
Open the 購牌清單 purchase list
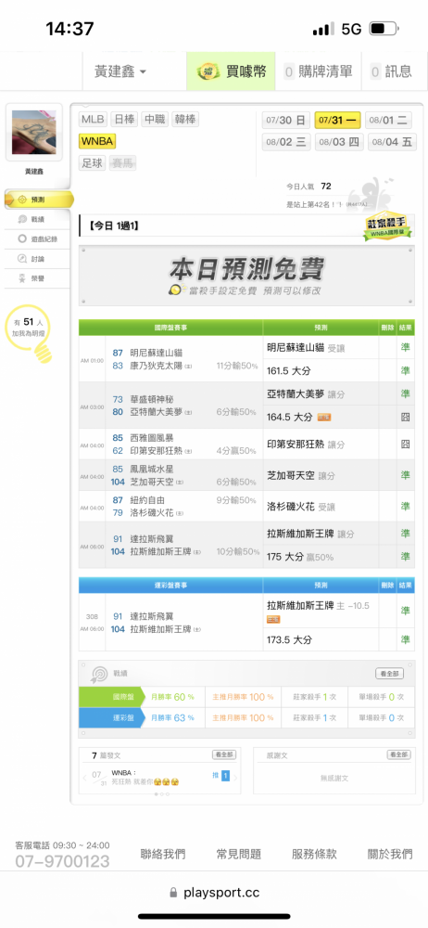pyautogui.click(x=319, y=71)
